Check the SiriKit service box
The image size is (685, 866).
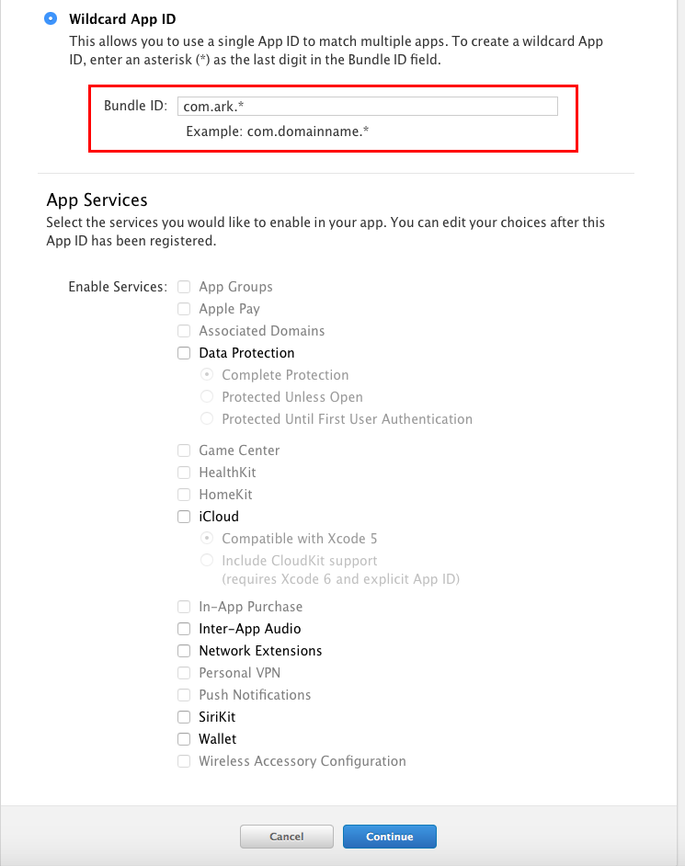tap(184, 717)
